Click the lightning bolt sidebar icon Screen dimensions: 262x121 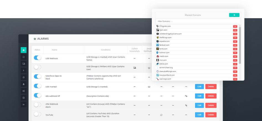coord(24,71)
